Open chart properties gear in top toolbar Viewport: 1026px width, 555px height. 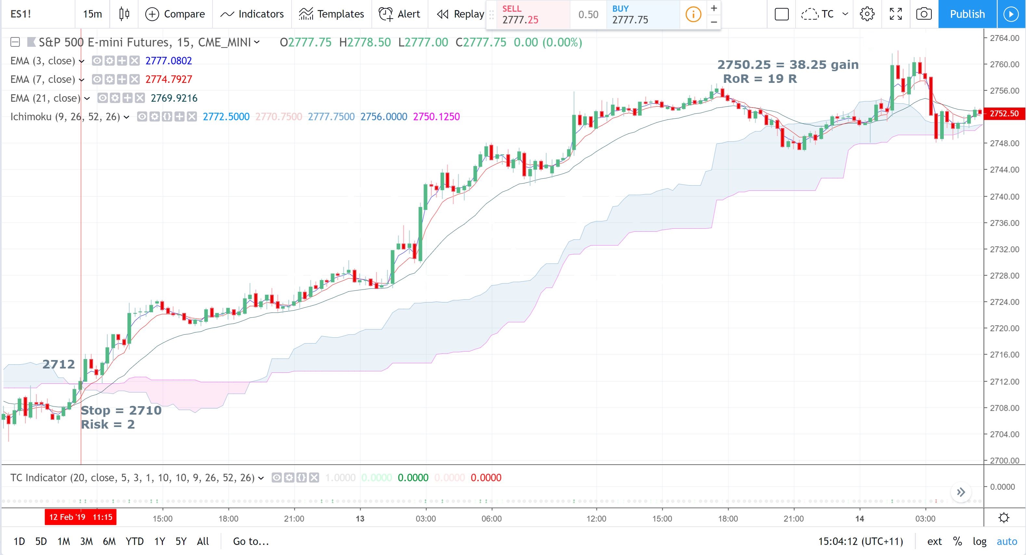click(x=867, y=14)
